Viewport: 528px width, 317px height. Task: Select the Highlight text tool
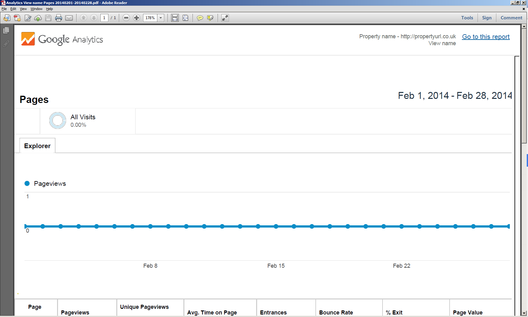pos(210,18)
